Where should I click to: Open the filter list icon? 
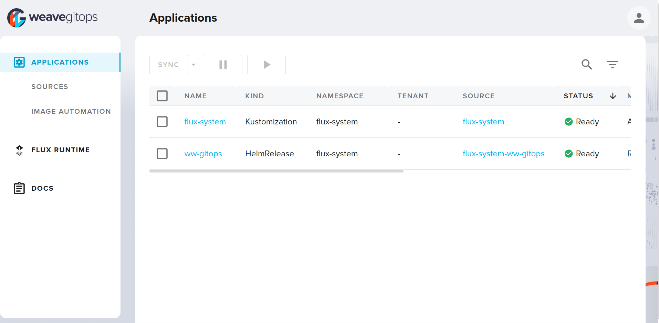pos(612,64)
